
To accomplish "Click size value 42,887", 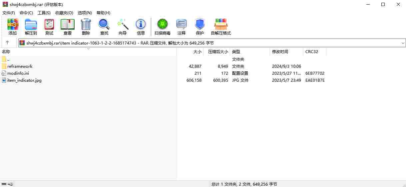I will tap(195, 66).
